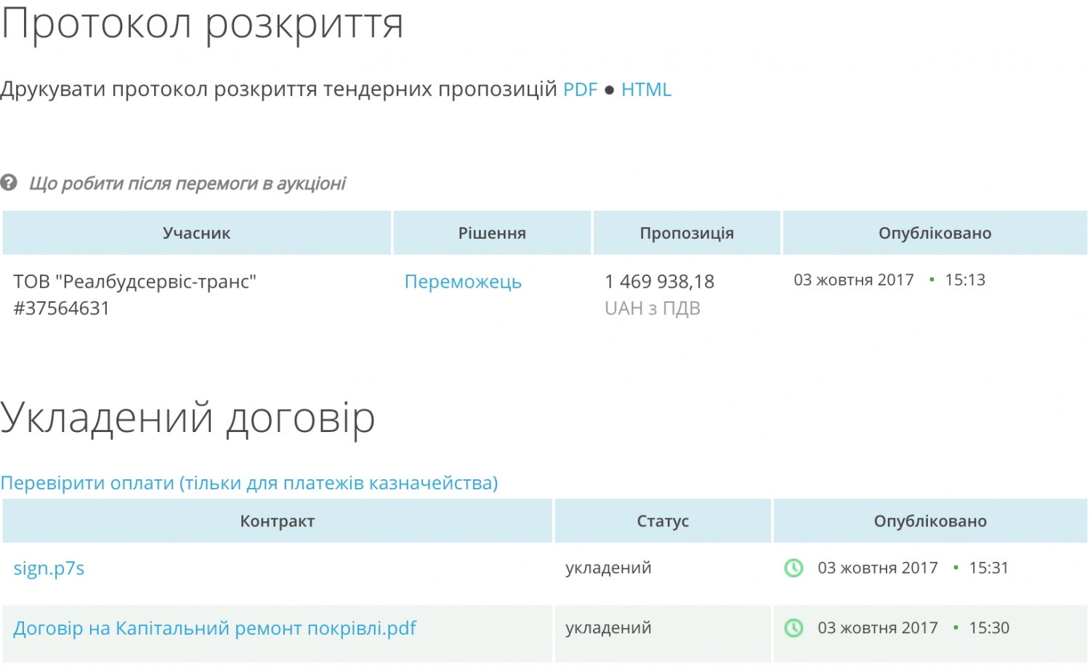This screenshot has height=668, width=1090.
Task: Click the 'Переможець' decision link
Action: 463,282
